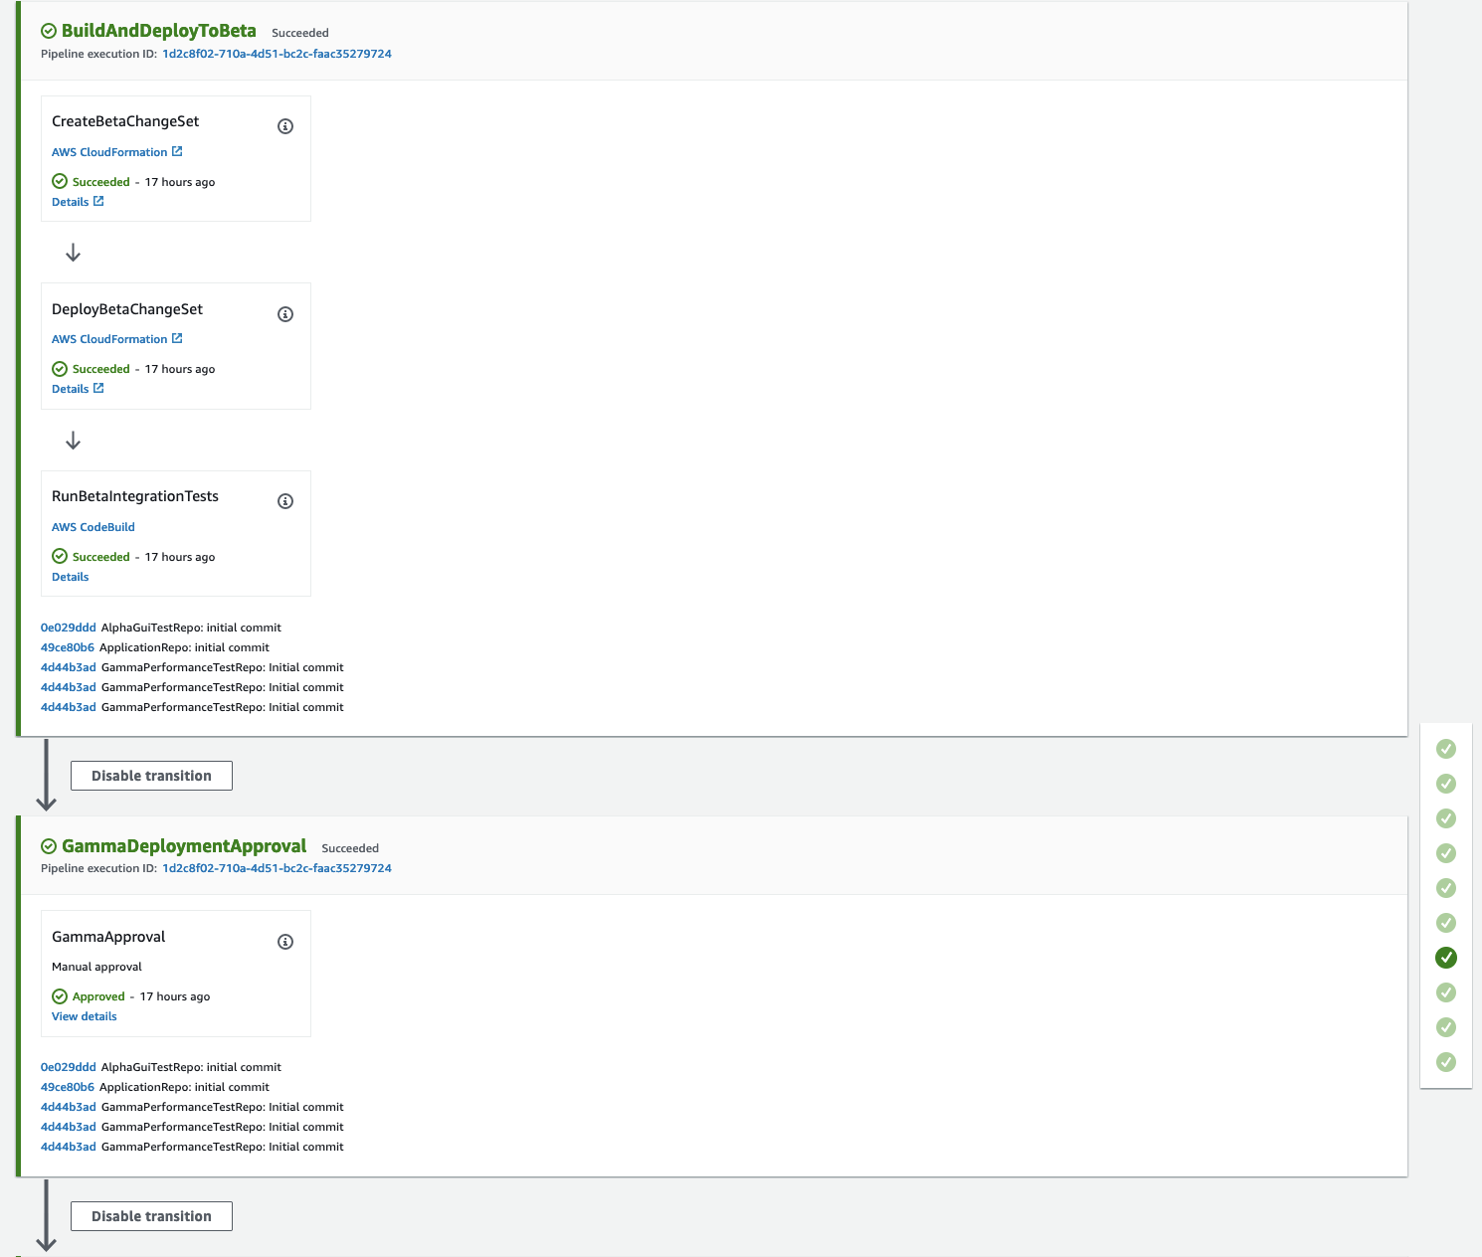The width and height of the screenshot is (1482, 1257).
Task: Open the pipeline execution ID under BuildAndDeployToBeta
Action: (x=277, y=54)
